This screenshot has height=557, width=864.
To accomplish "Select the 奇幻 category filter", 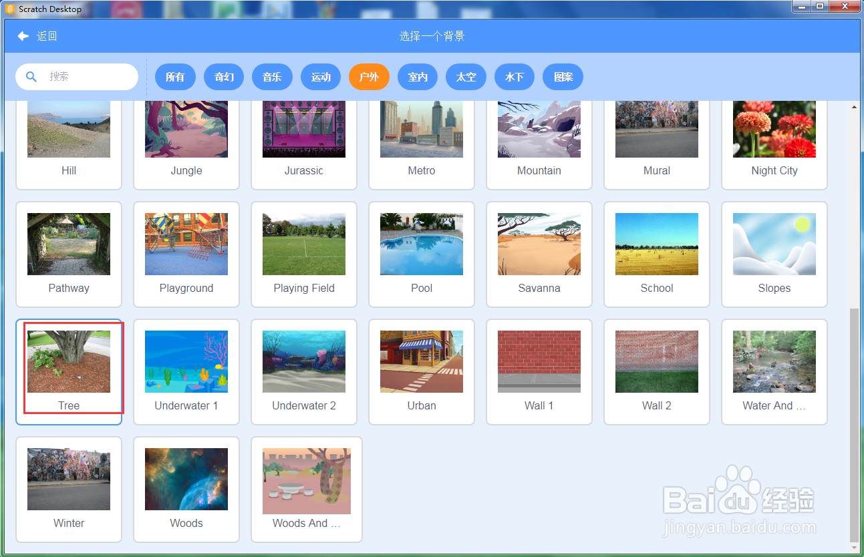I will [224, 77].
